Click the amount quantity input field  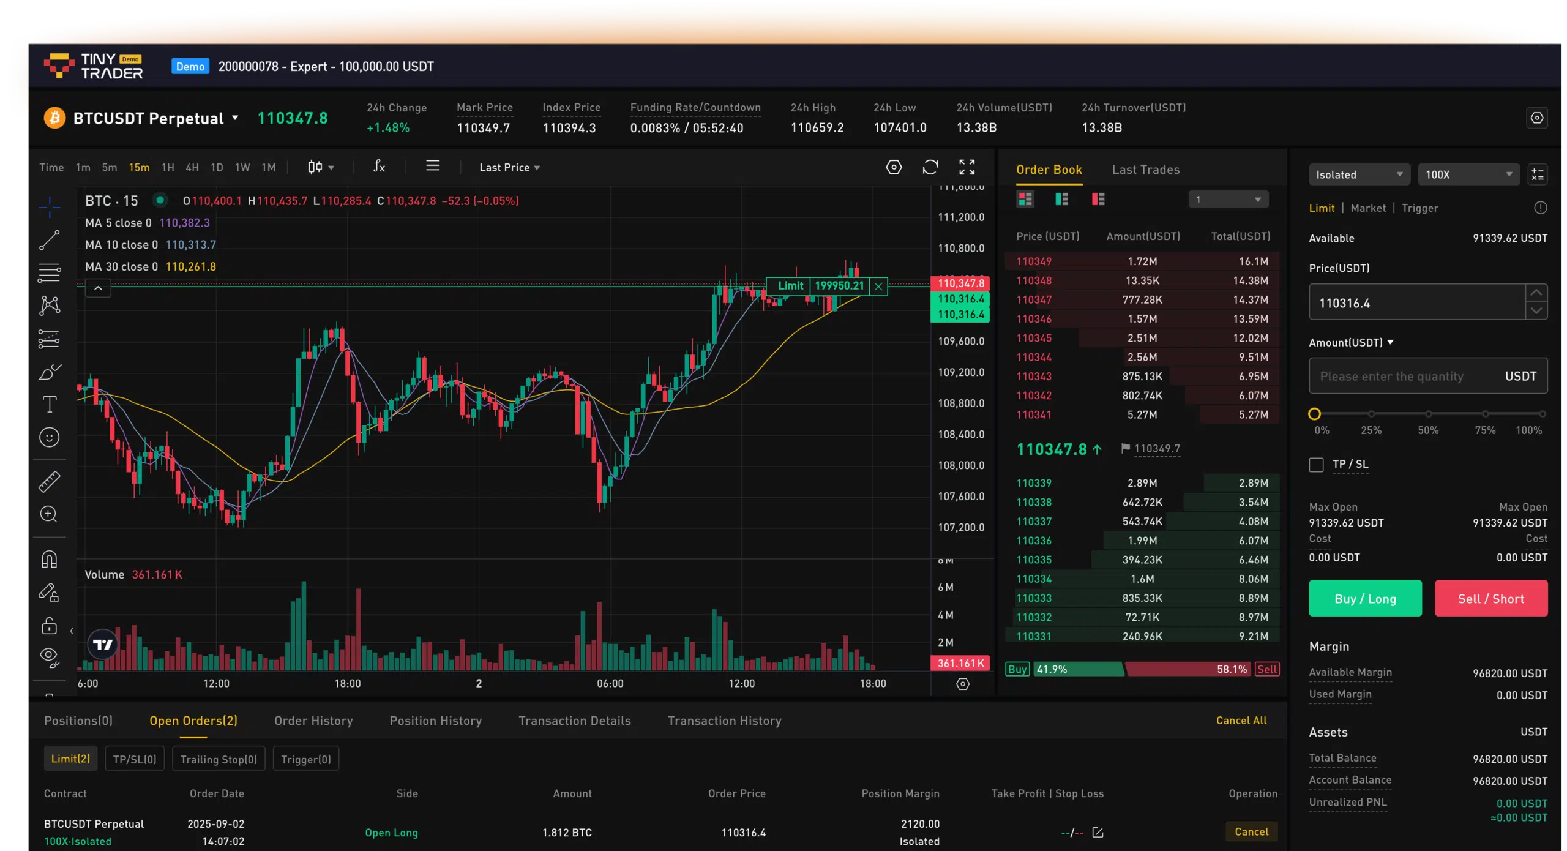1427,376
